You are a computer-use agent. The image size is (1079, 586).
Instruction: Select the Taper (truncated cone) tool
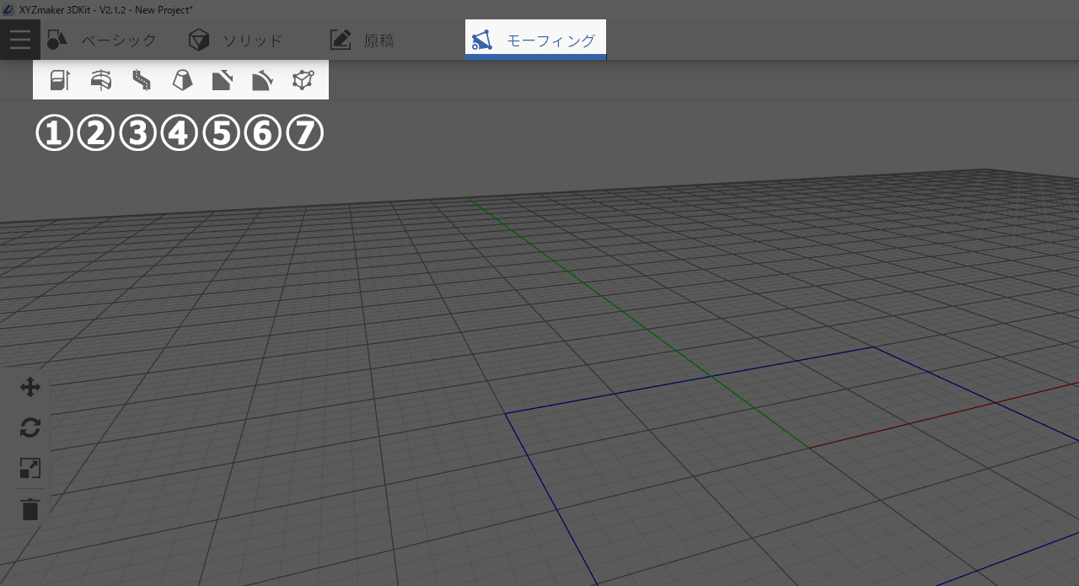click(x=182, y=80)
